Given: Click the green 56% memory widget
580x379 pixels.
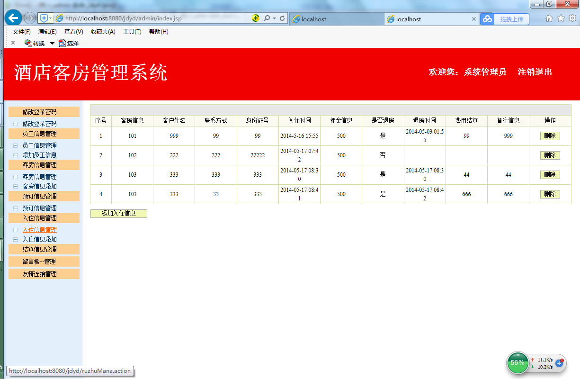Looking at the screenshot, I should tap(518, 363).
